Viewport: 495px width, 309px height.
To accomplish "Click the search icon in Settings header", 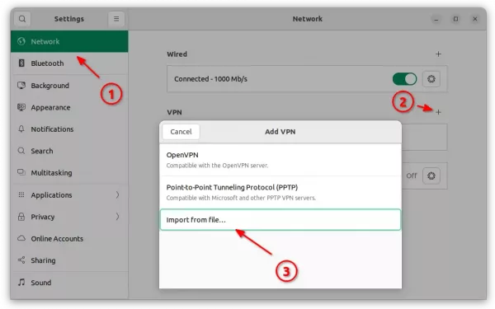I will [x=22, y=19].
